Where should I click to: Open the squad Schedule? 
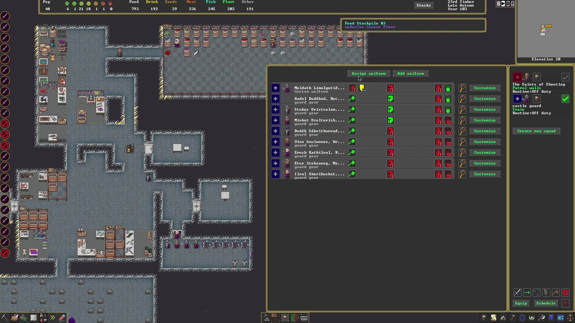click(x=546, y=303)
